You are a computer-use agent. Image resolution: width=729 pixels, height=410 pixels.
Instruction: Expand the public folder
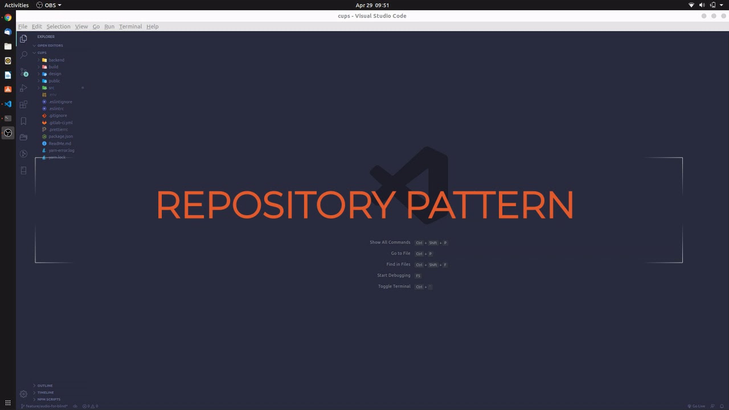tap(54, 81)
